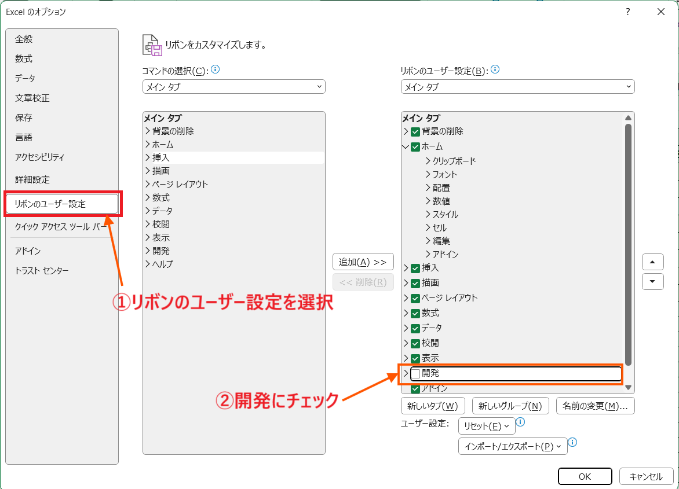Click the right list vertical scrollbar

(x=628, y=243)
